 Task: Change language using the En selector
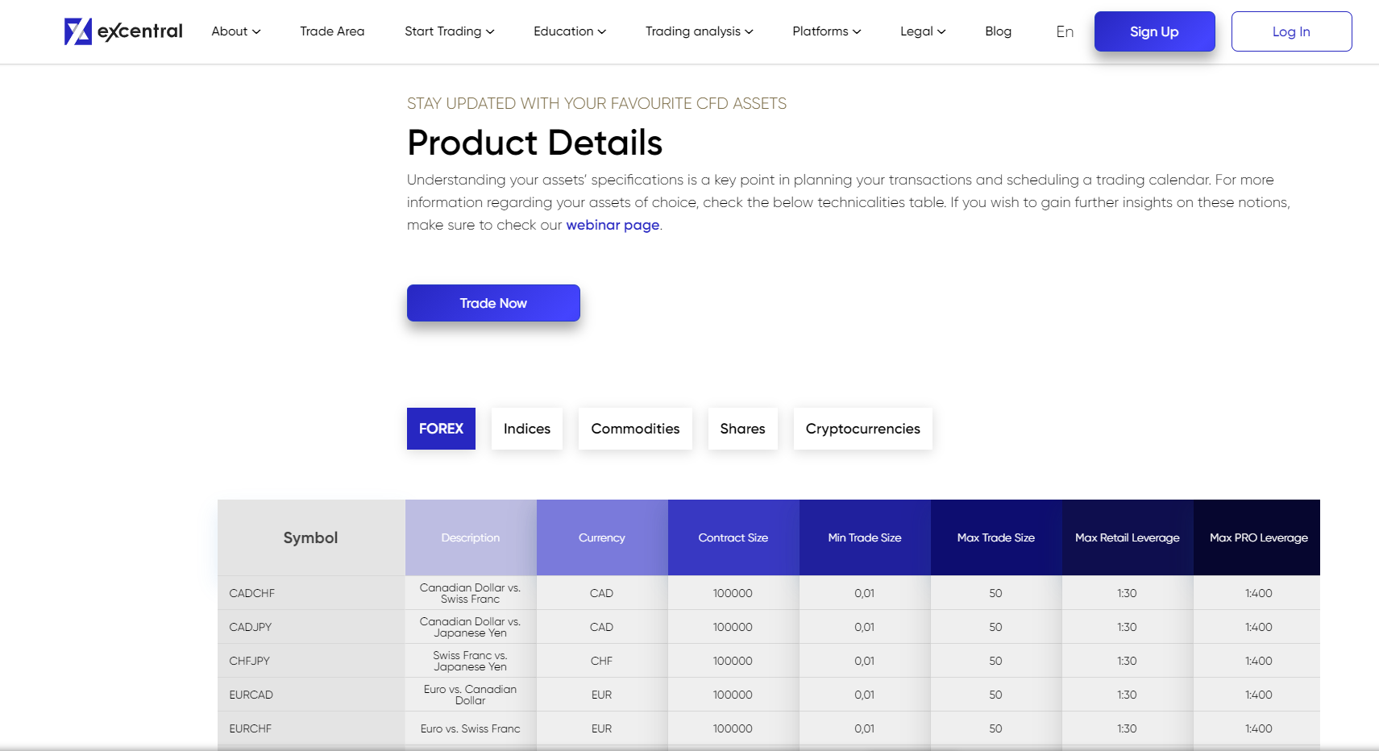pyautogui.click(x=1064, y=31)
